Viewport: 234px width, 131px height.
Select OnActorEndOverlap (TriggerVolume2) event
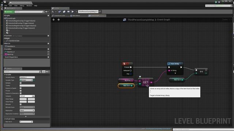(20, 28)
